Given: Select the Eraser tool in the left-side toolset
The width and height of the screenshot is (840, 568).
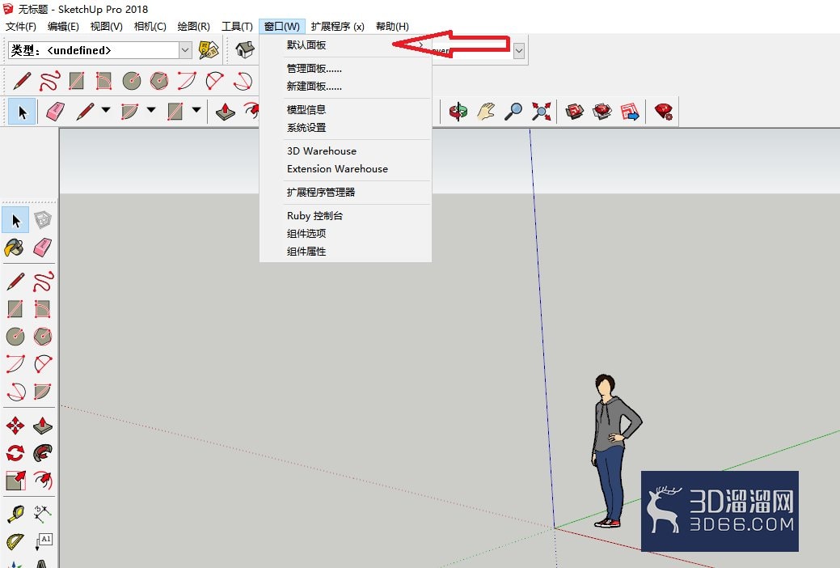Looking at the screenshot, I should click(42, 248).
